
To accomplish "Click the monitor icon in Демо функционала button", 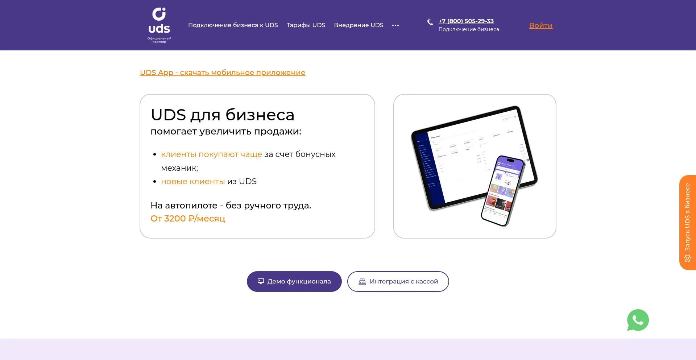I will (x=260, y=281).
